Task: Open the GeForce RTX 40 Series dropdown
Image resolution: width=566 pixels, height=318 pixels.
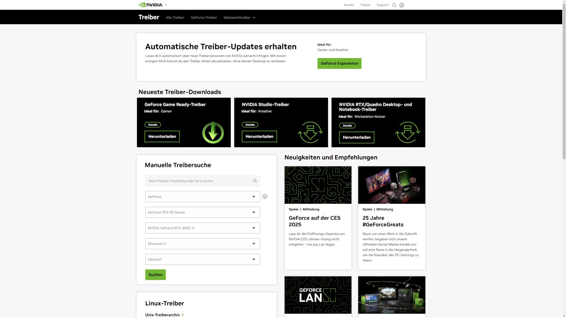Action: tap(203, 212)
